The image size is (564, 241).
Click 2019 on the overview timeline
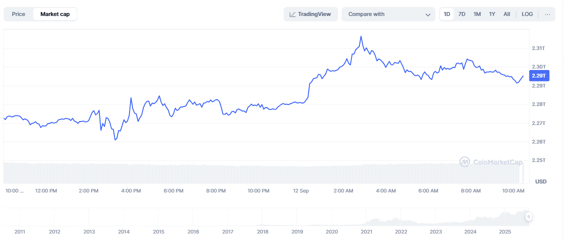tap(297, 231)
